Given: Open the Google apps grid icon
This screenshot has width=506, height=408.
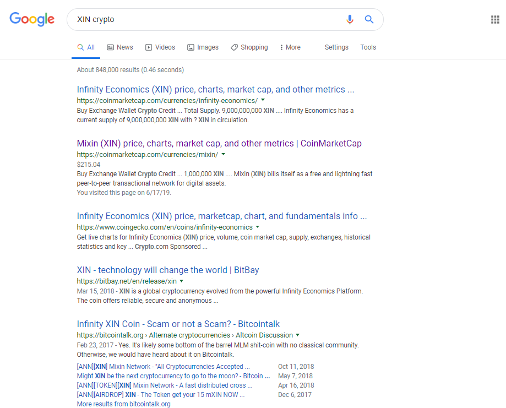Looking at the screenshot, I should click(495, 20).
